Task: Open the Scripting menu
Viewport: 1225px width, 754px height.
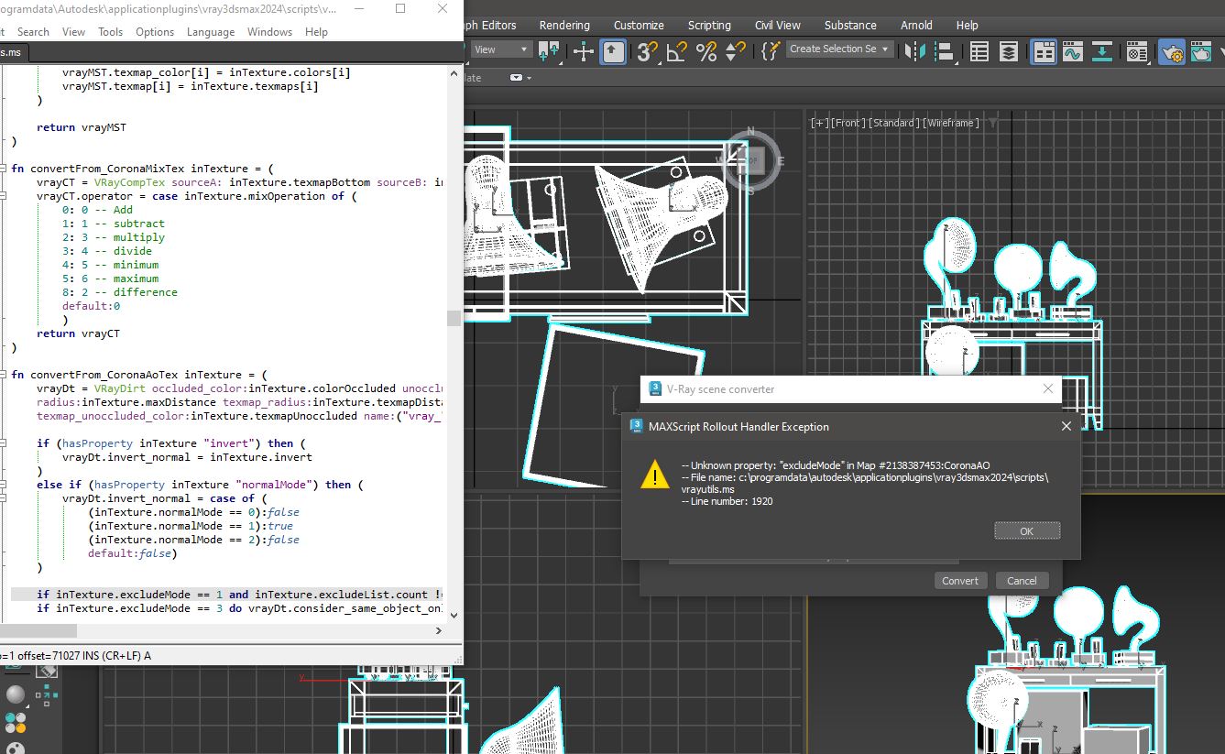Action: point(709,25)
